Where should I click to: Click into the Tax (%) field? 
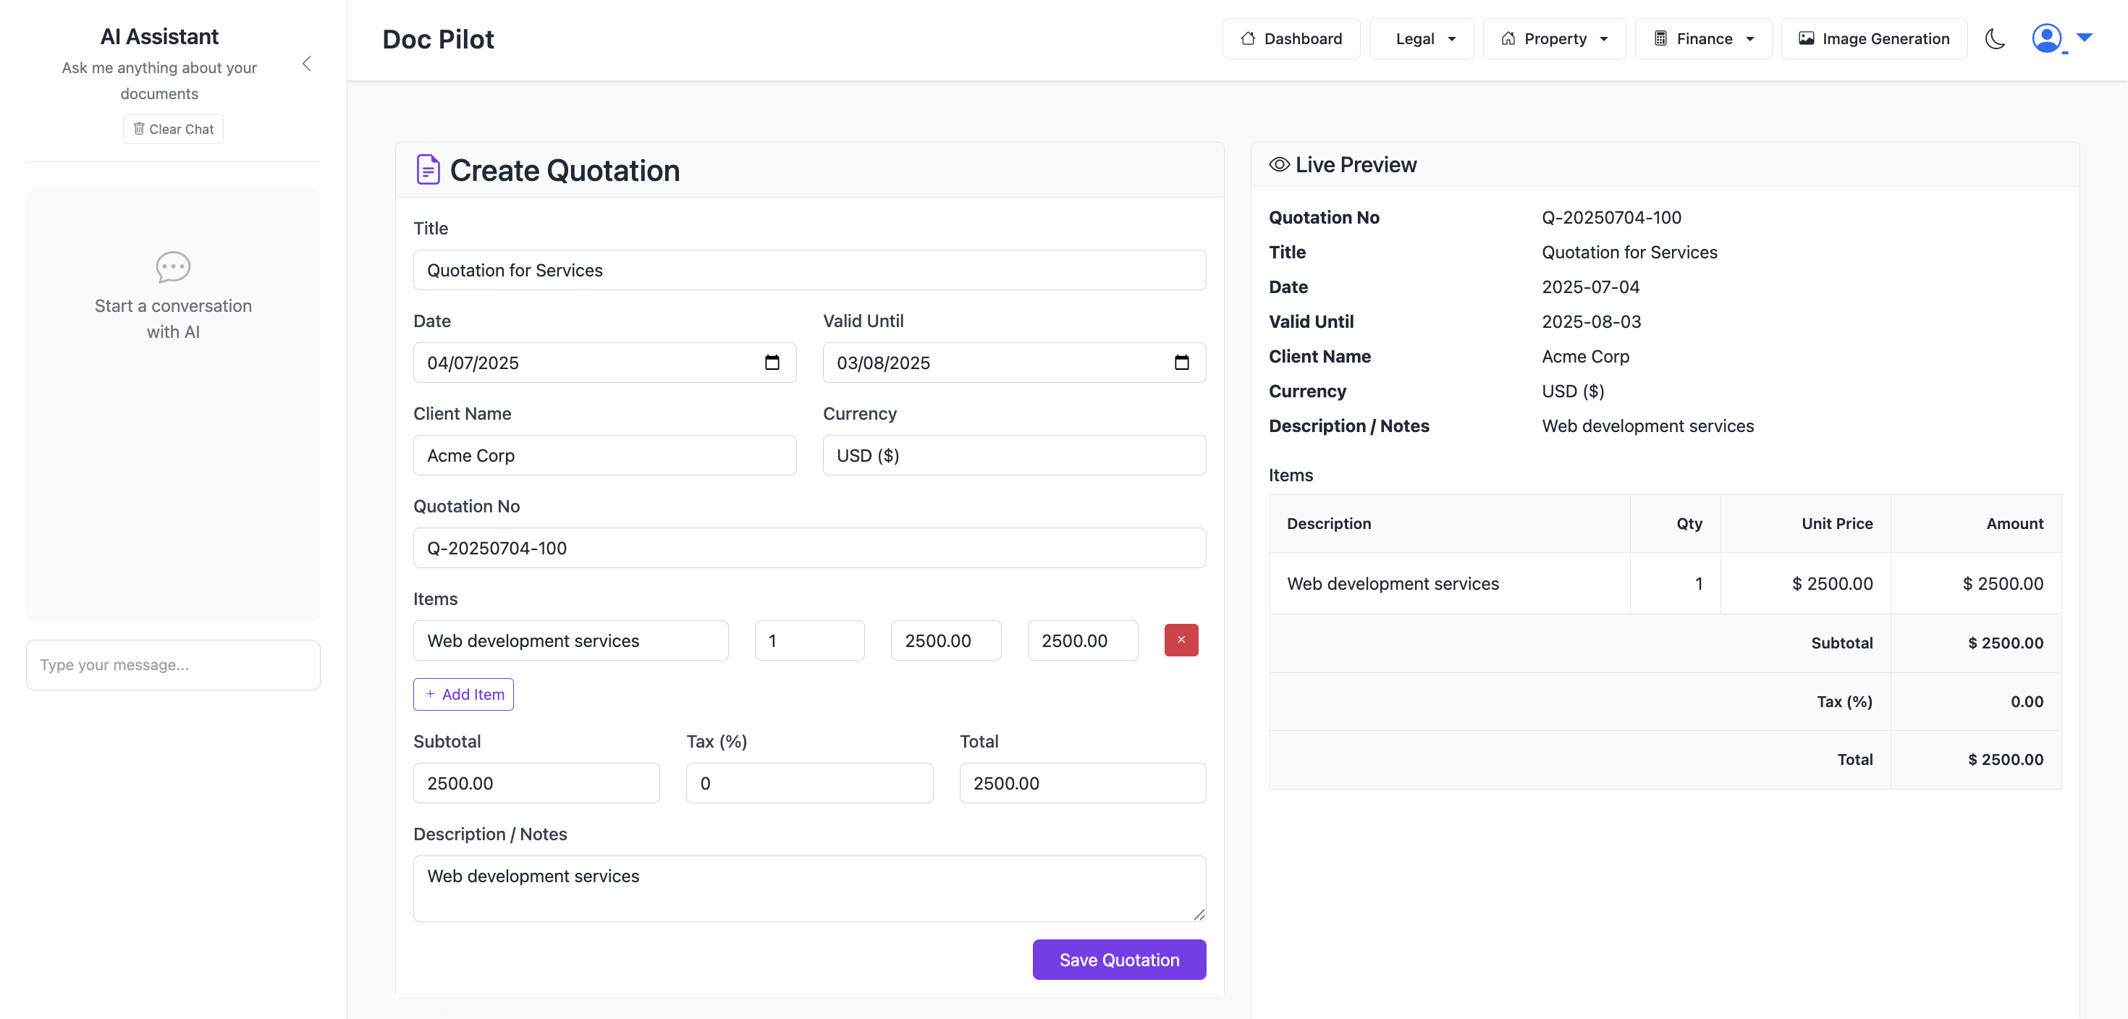click(x=808, y=783)
